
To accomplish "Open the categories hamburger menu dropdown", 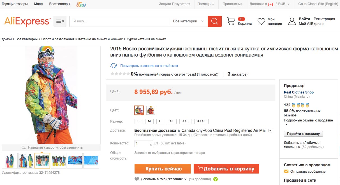I will tap(60, 21).
